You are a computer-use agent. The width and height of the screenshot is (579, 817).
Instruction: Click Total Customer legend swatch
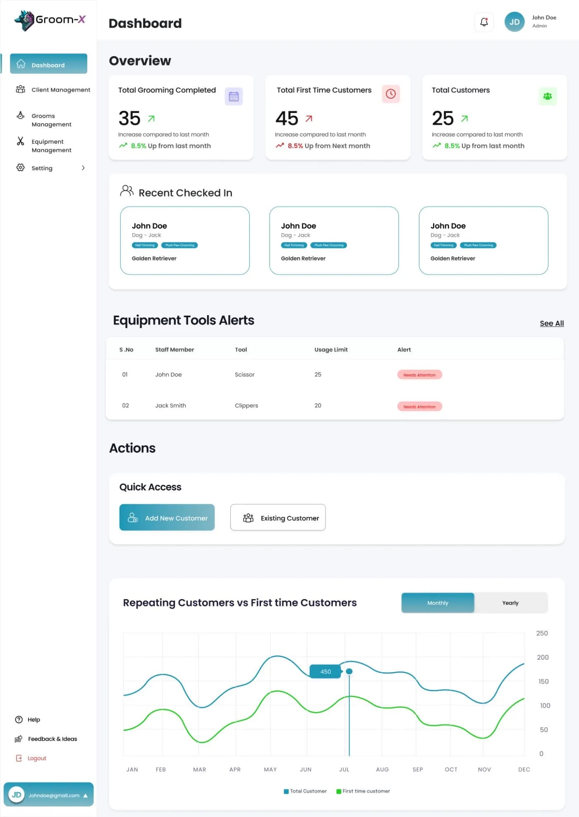point(286,791)
